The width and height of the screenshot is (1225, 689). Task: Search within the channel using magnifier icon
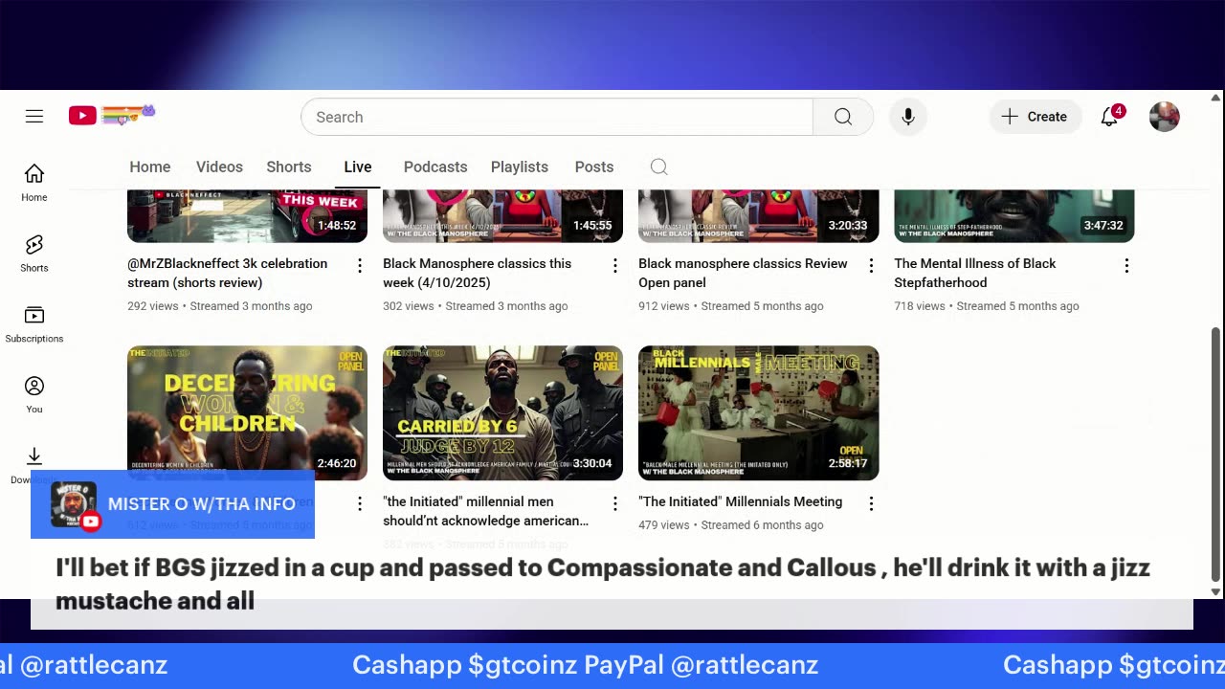658,167
